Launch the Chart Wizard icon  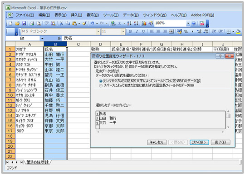144,24
